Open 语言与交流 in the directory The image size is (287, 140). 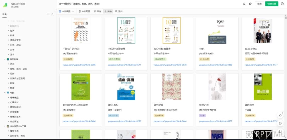[15, 40]
